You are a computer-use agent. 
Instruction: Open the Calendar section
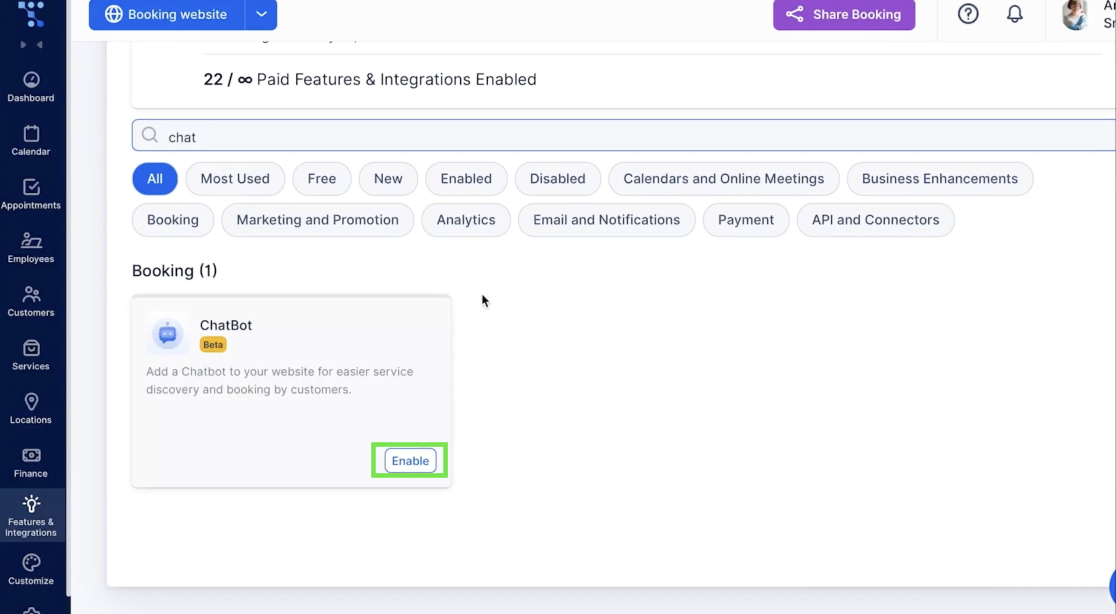31,140
